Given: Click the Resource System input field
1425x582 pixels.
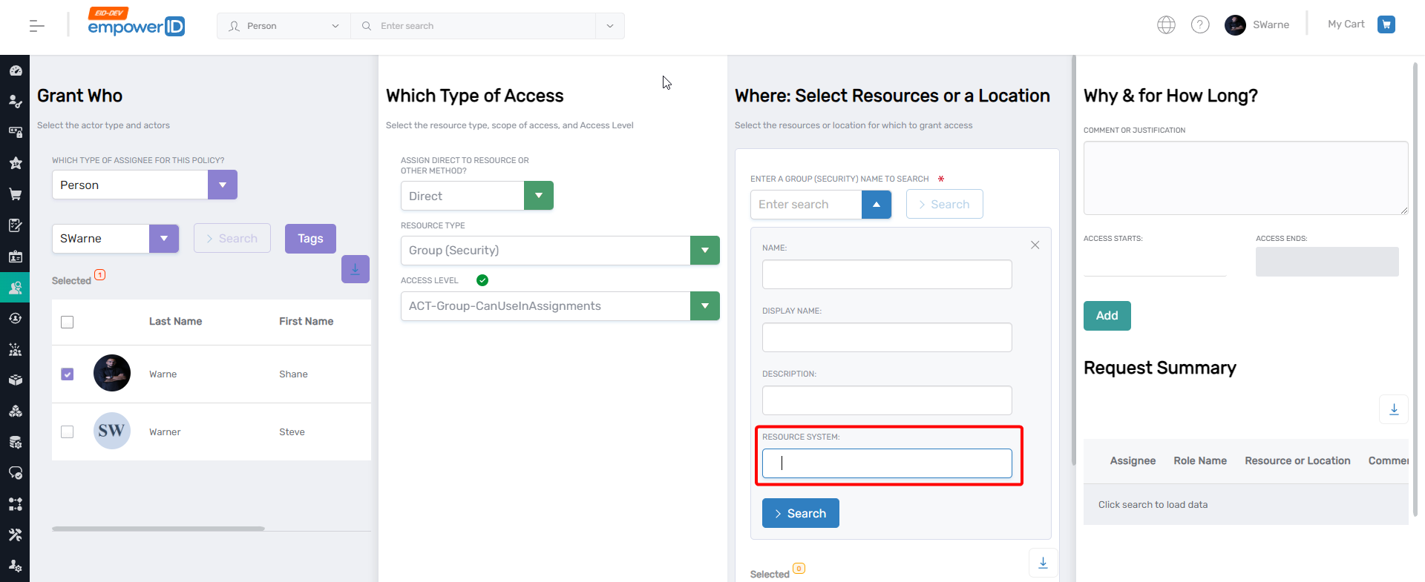Looking at the screenshot, I should (x=887, y=463).
